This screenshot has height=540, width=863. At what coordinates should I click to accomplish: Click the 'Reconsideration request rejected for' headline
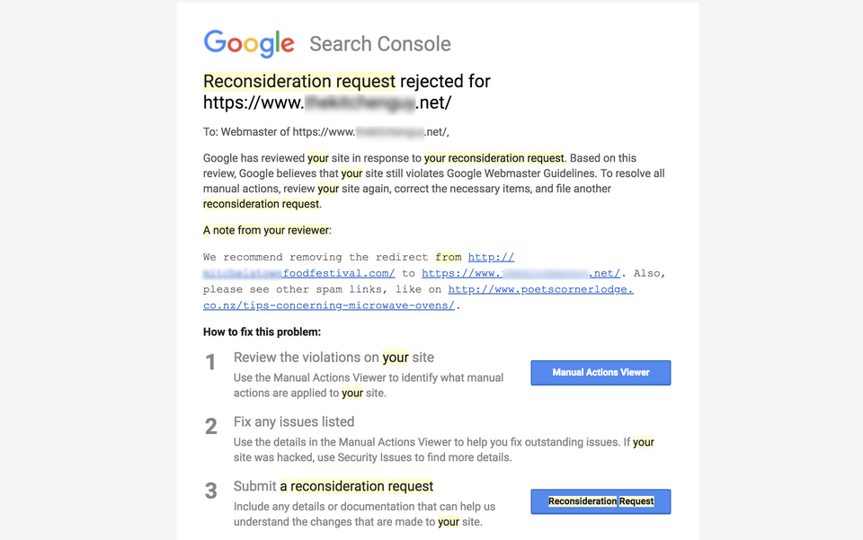point(347,82)
